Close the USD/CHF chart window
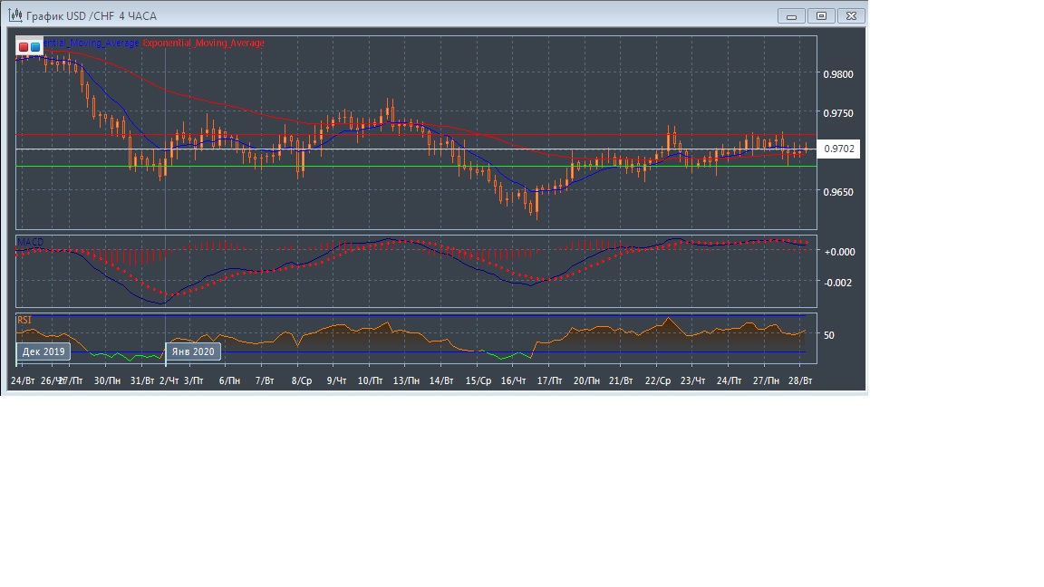This screenshot has width=1044, height=587. click(851, 15)
